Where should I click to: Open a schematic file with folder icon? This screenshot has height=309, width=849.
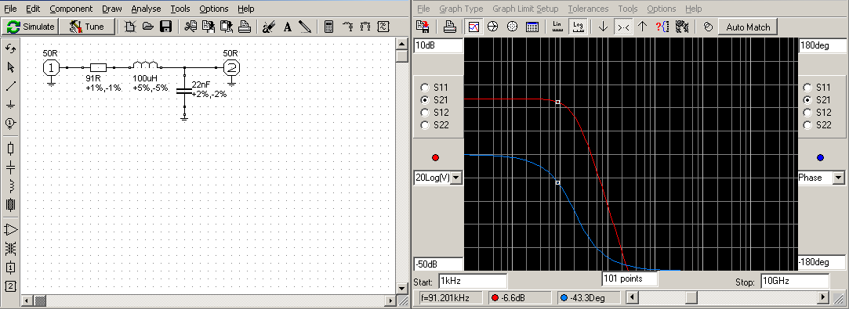tap(148, 27)
